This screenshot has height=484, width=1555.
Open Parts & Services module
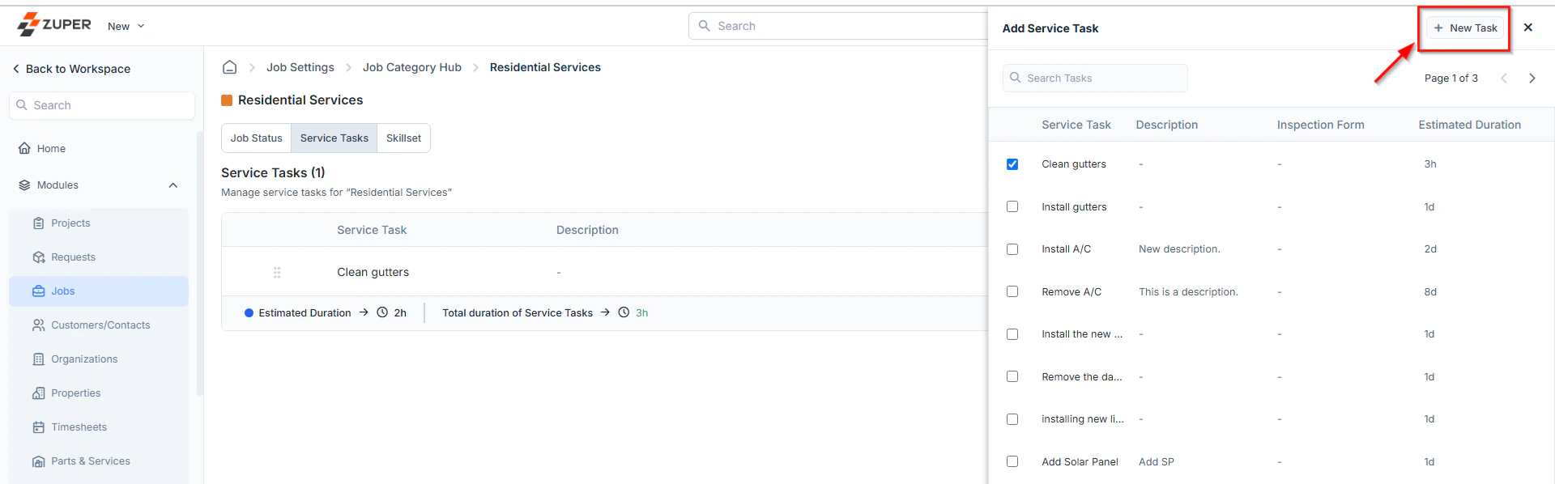[x=99, y=461]
